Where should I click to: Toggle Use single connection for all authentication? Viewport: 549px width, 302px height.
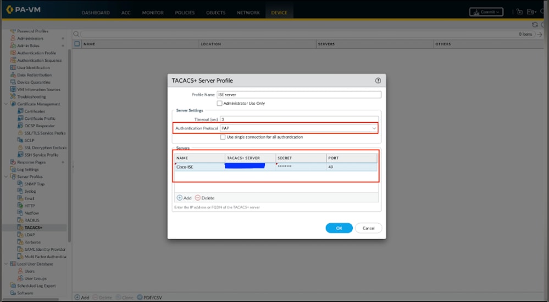(x=223, y=137)
